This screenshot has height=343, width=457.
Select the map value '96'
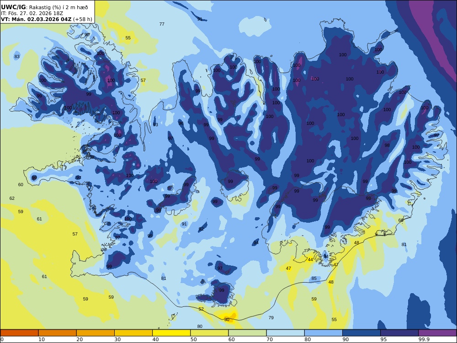(x=181, y=123)
